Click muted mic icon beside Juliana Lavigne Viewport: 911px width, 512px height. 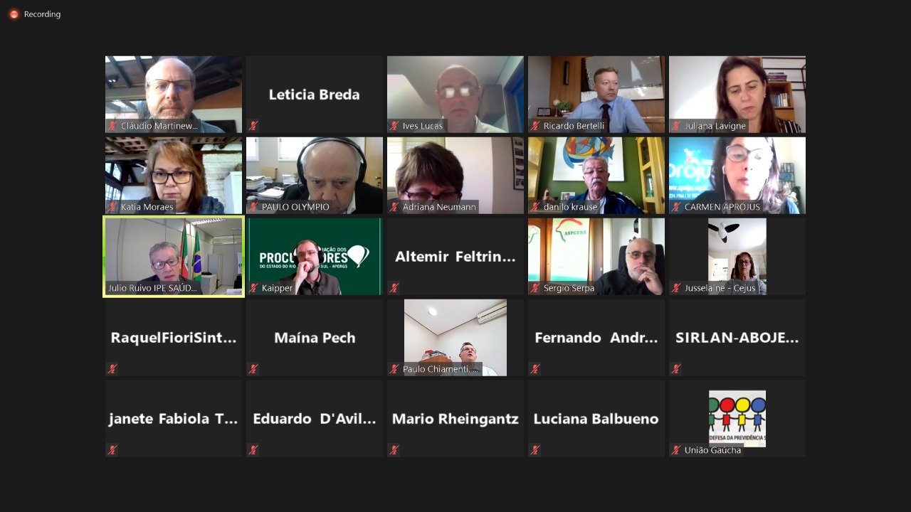676,126
